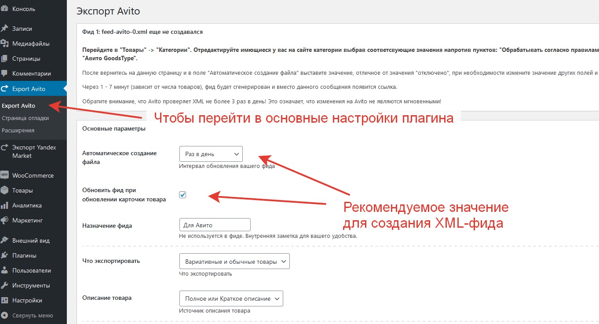Image resolution: width=599 pixels, height=324 pixels.
Task: Click the Товары box icon
Action: (4, 190)
